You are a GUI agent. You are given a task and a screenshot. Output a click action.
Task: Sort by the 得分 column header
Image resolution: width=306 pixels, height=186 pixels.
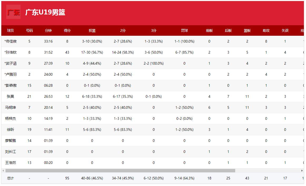click(67, 30)
